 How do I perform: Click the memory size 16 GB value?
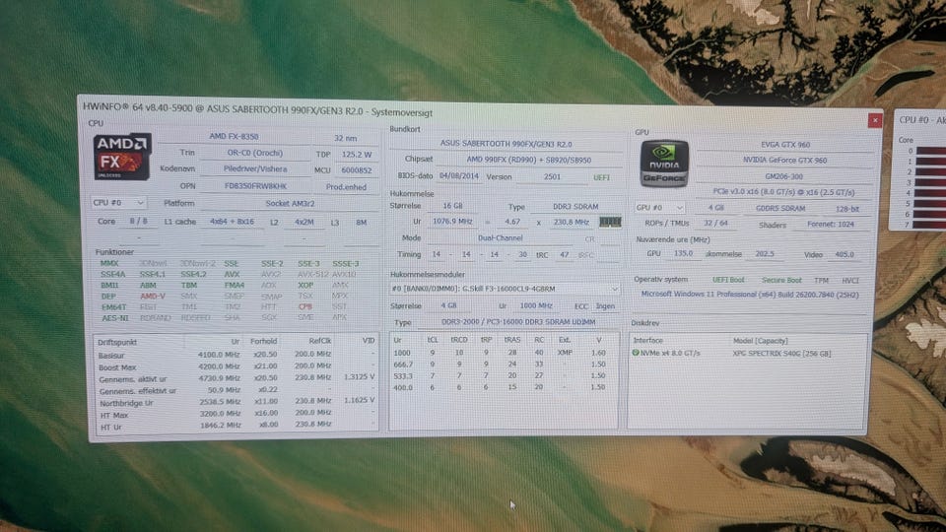click(x=453, y=206)
